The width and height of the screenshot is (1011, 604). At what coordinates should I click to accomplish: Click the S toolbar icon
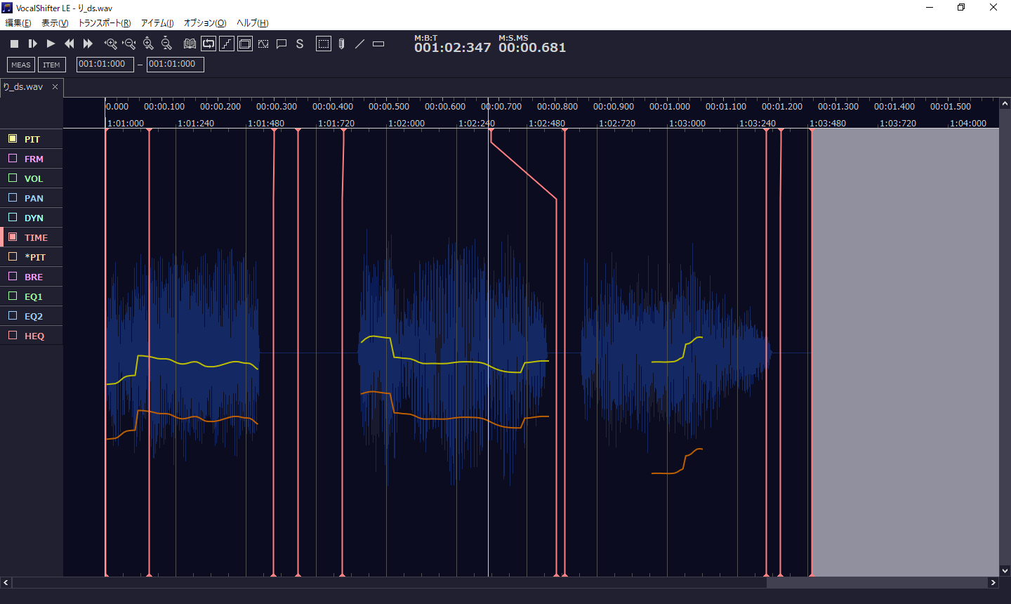300,44
